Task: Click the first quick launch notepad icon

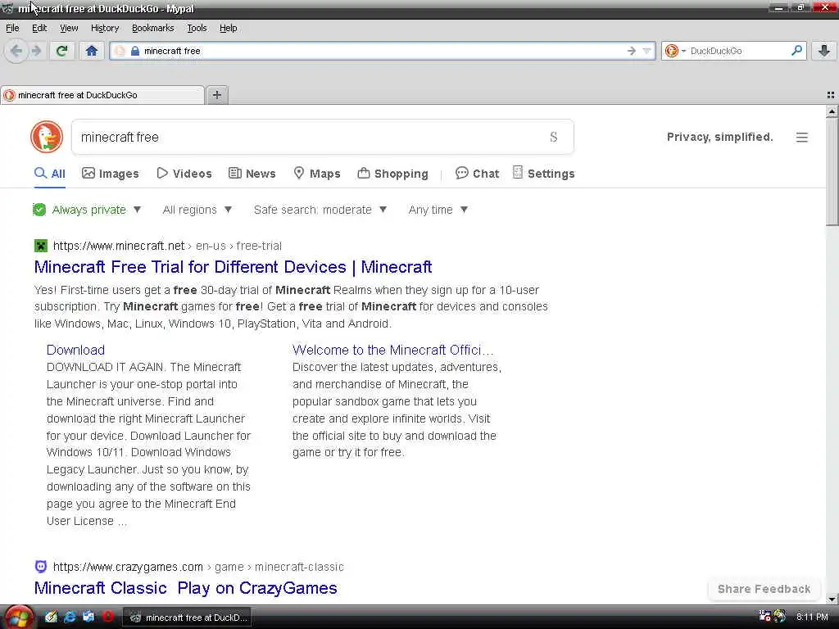Action: (51, 617)
